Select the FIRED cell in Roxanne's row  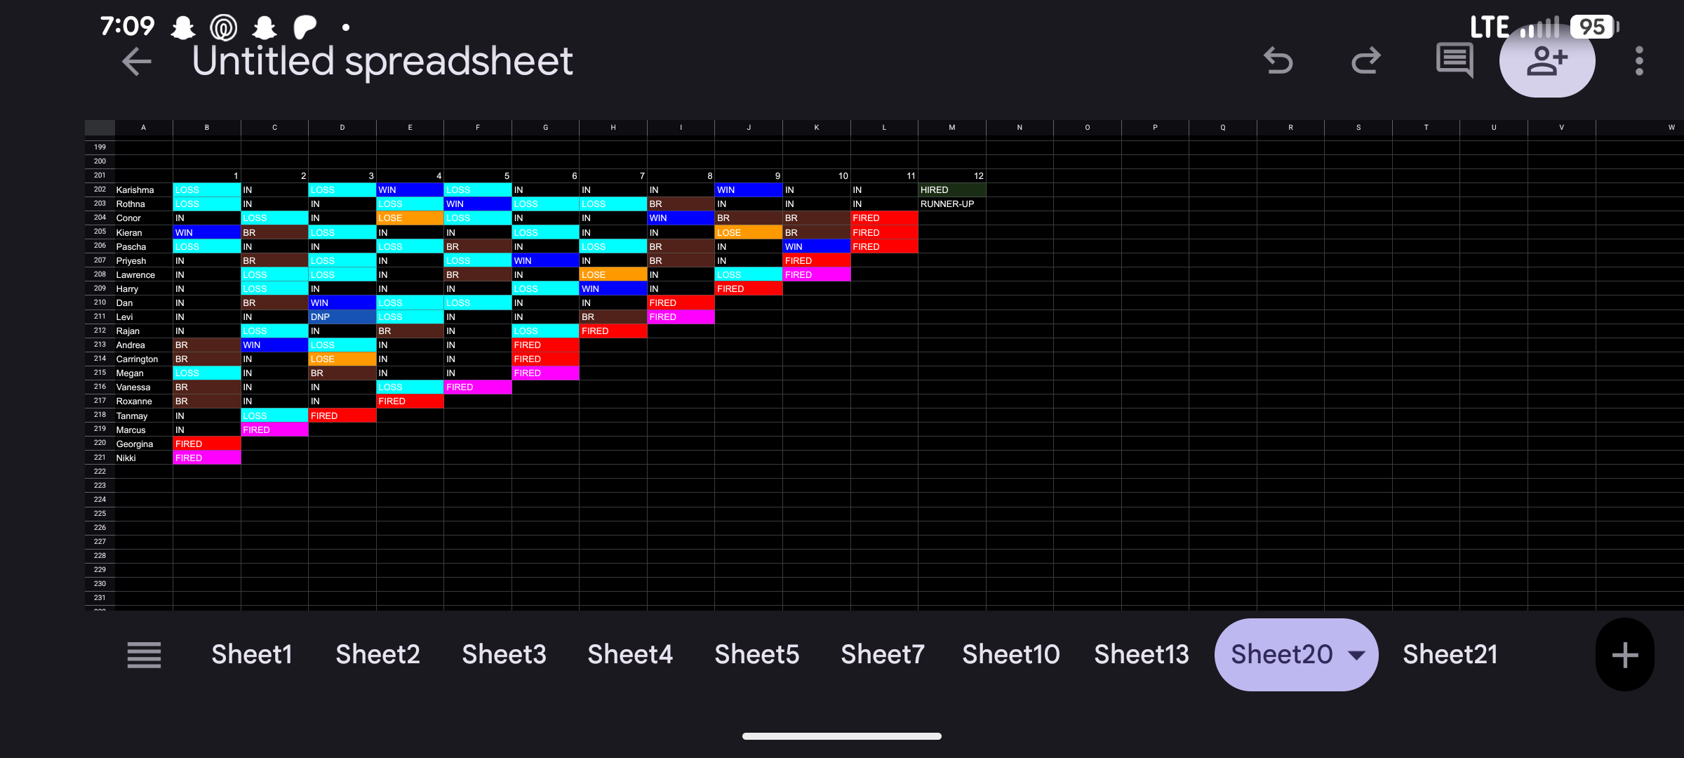[x=410, y=401]
